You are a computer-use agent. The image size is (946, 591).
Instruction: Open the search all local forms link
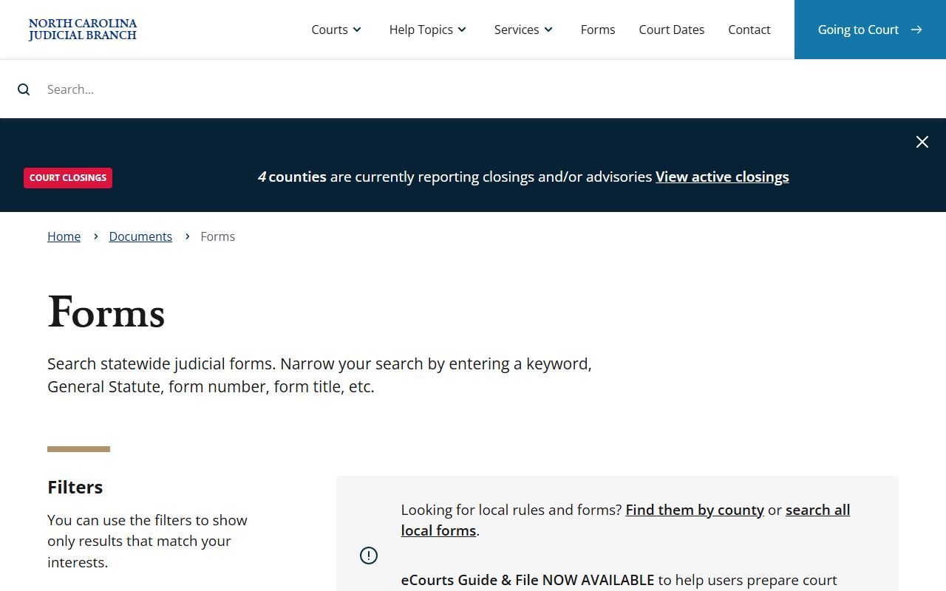click(817, 510)
